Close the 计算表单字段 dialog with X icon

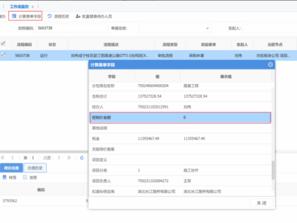[270, 65]
